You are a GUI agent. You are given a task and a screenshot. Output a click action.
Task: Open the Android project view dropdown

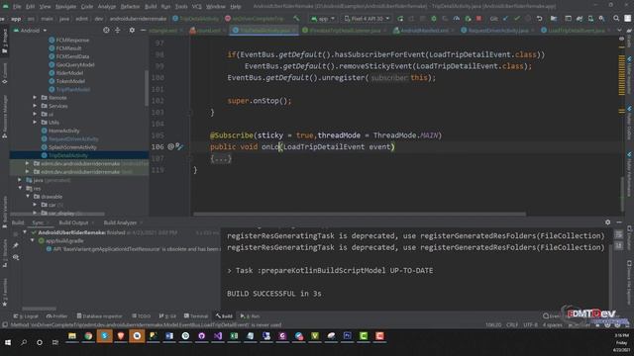pos(31,31)
